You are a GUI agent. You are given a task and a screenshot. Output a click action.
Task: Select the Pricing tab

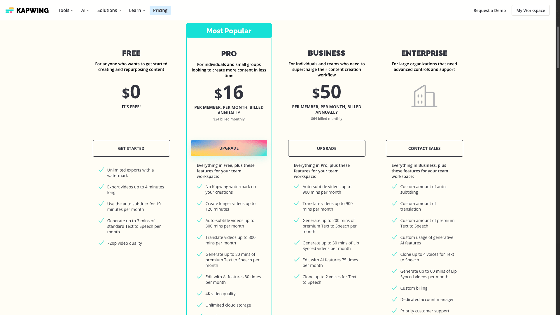tap(160, 10)
